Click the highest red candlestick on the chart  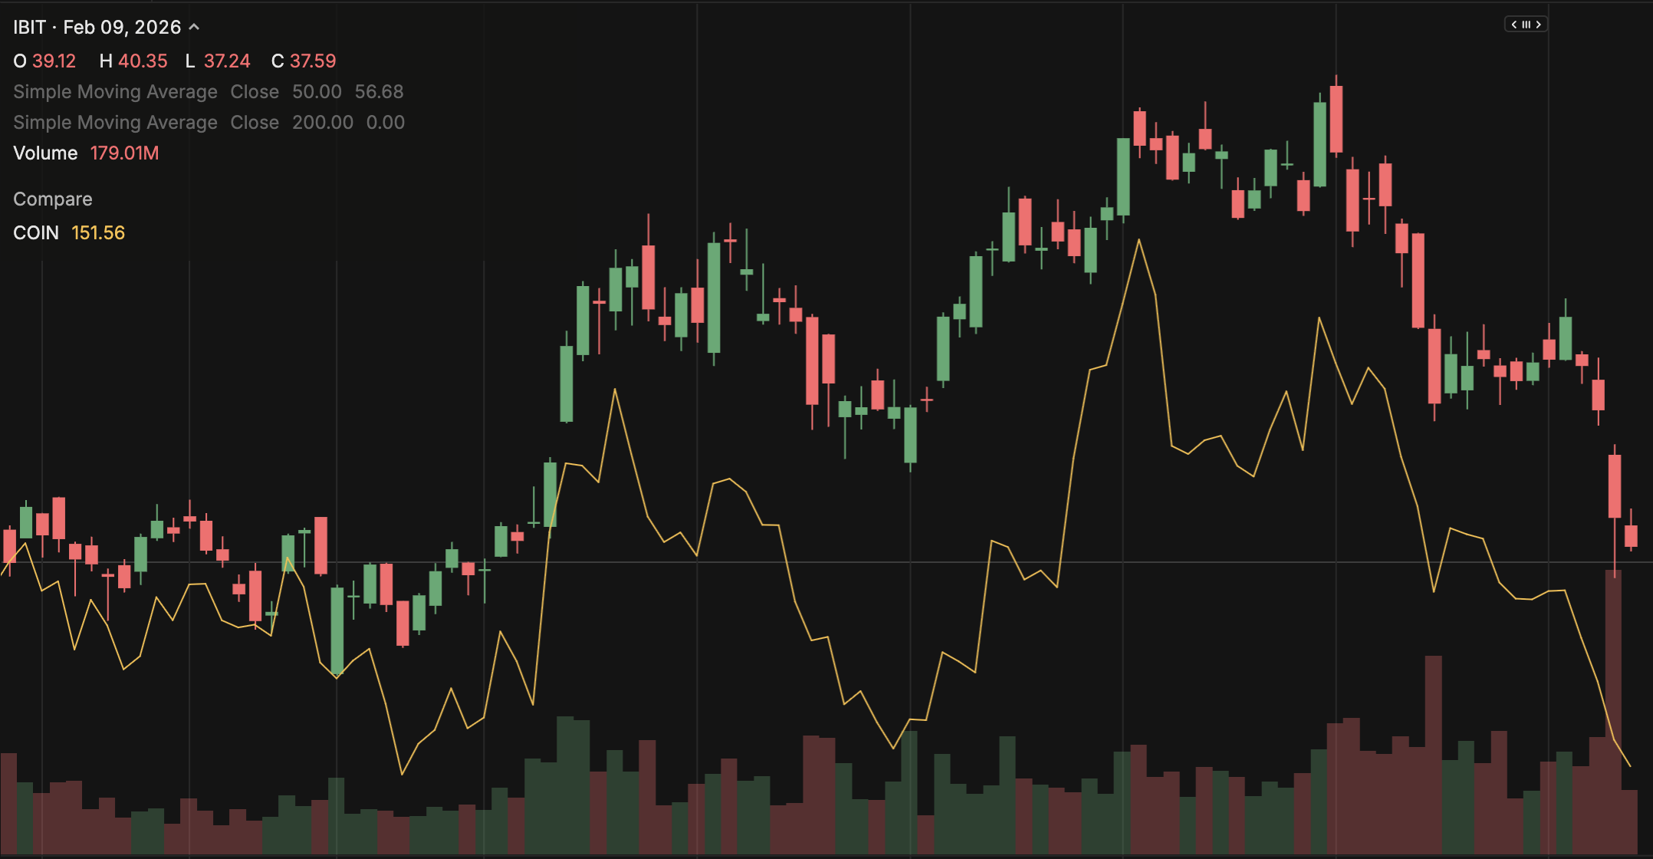pos(1336,119)
